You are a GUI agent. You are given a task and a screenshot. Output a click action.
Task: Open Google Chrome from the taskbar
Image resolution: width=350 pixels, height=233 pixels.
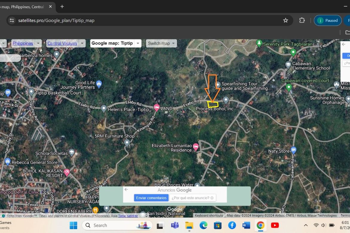click(261, 226)
